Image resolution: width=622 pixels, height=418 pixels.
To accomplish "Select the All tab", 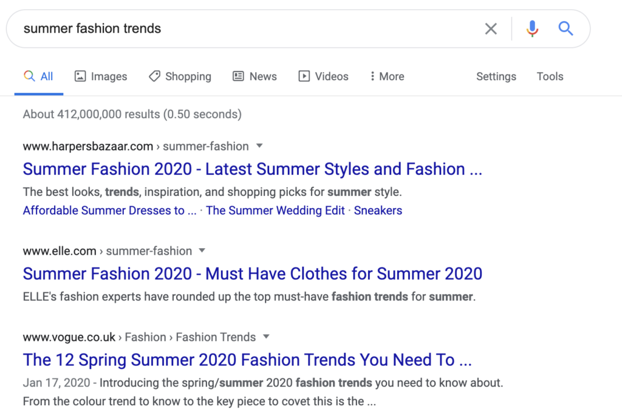I will 38,76.
